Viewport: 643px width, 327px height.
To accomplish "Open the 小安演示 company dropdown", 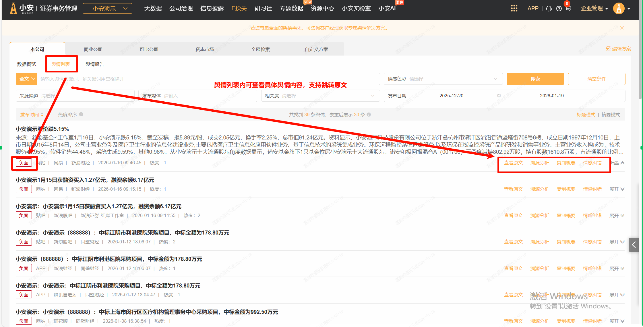I will click(108, 9).
